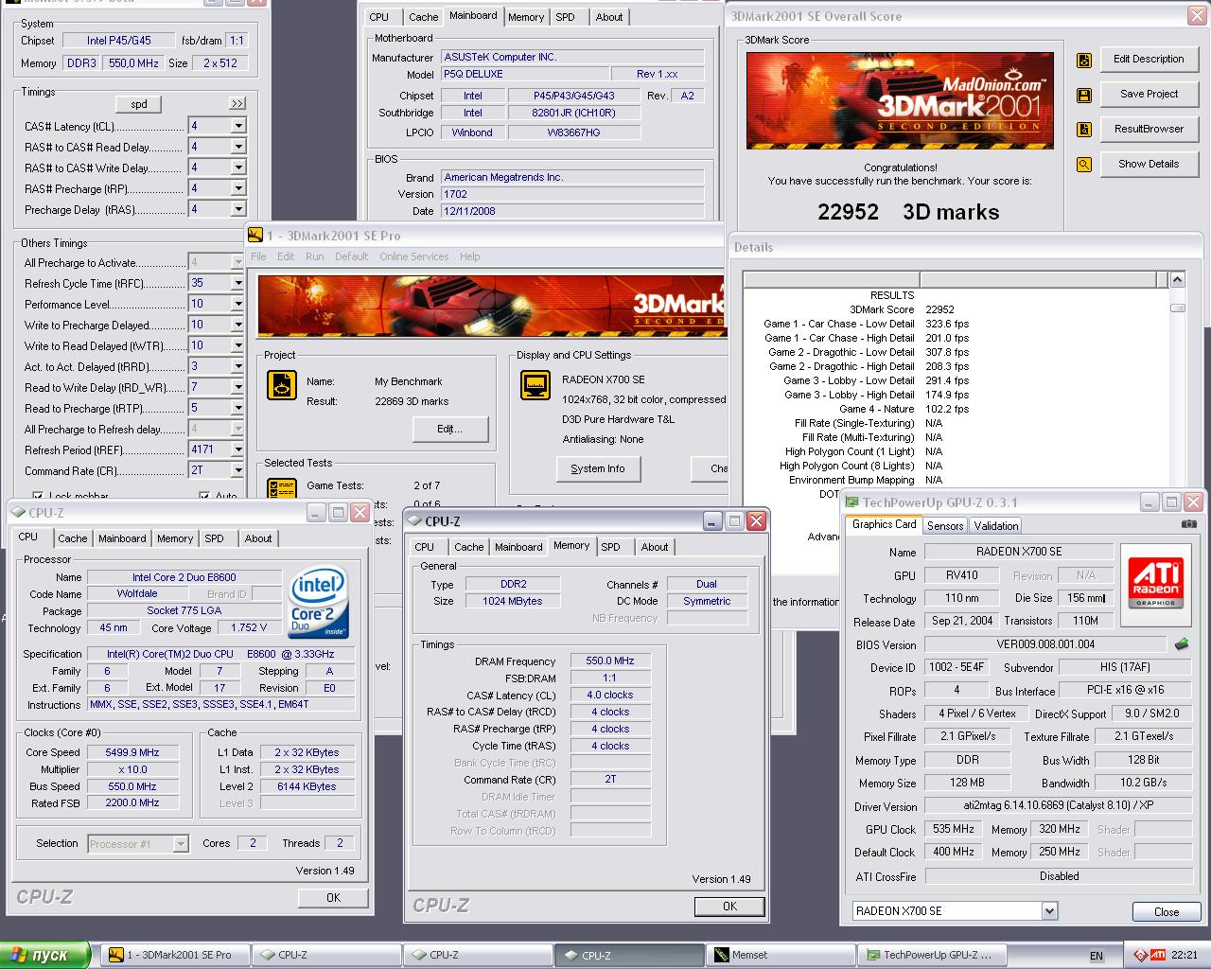Click OK in CPU-Z memory timings window
1211x969 pixels.
729,906
